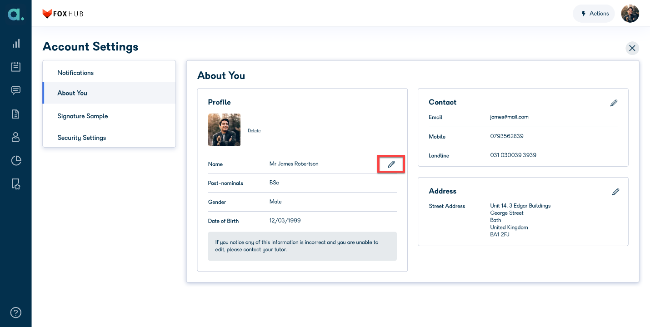The width and height of the screenshot is (650, 327).
Task: Click the Delete link beside profile photo
Action: [254, 131]
